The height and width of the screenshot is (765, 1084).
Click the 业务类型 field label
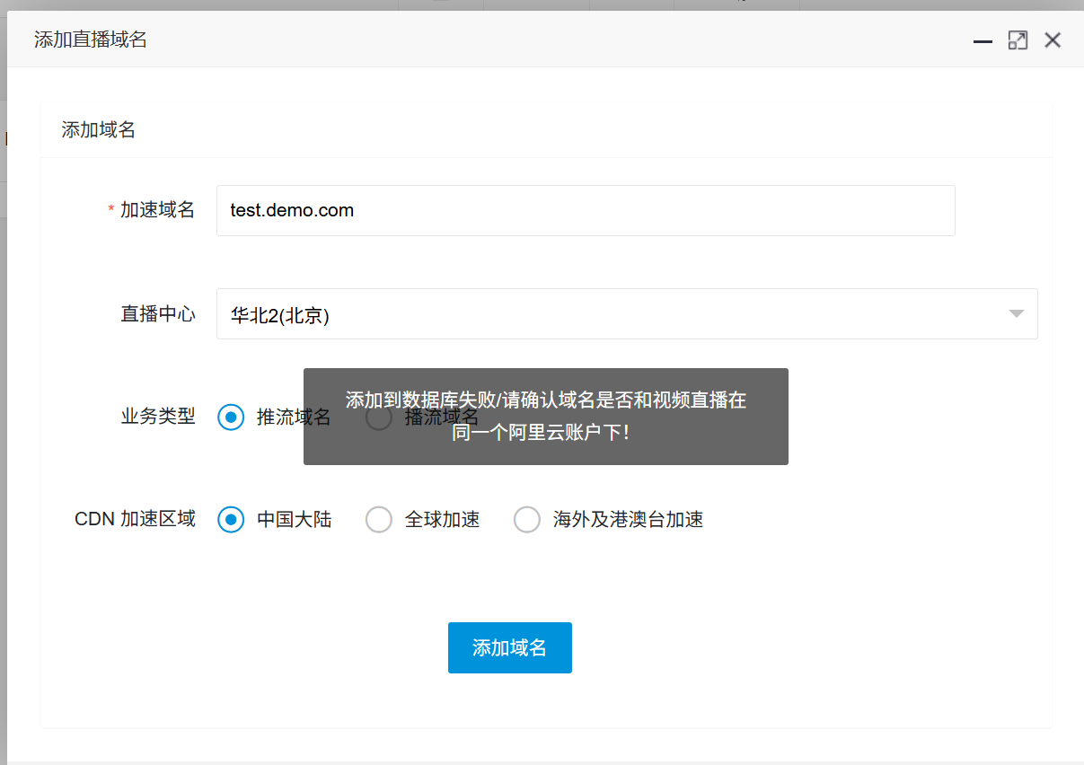(158, 417)
